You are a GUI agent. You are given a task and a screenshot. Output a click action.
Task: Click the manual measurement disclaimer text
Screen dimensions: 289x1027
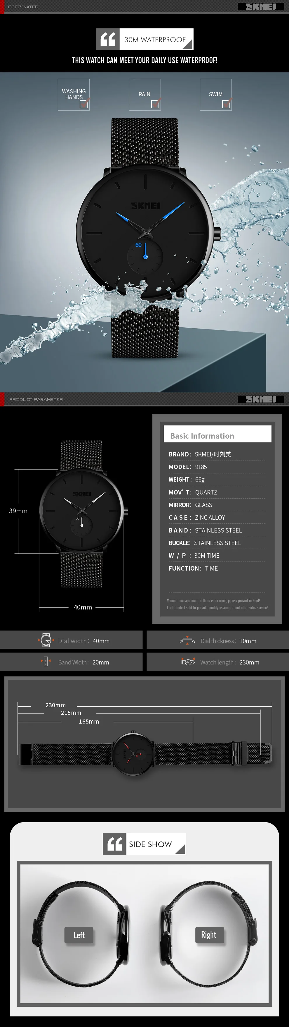coord(217,604)
